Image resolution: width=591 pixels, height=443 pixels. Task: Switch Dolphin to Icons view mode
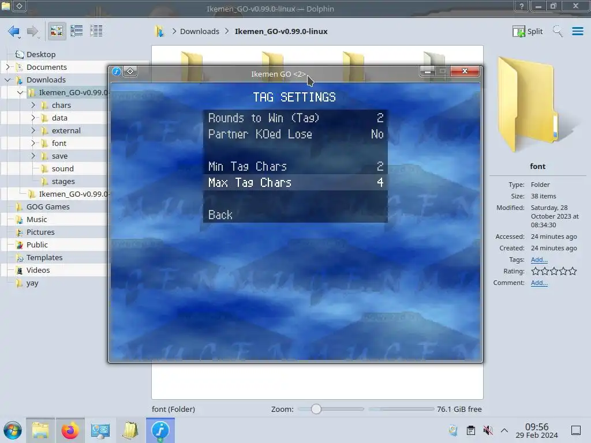pyautogui.click(x=57, y=31)
